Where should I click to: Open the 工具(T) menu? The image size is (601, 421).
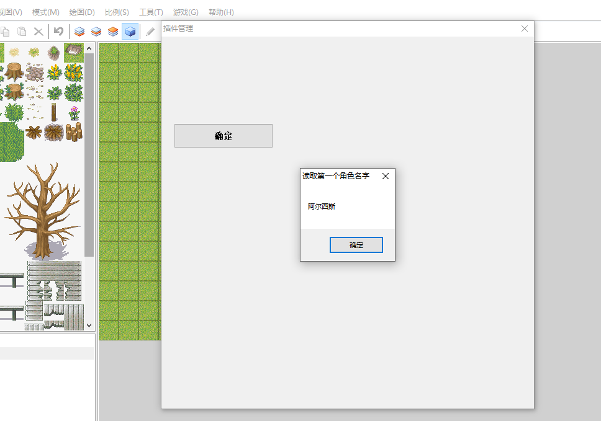coord(151,12)
